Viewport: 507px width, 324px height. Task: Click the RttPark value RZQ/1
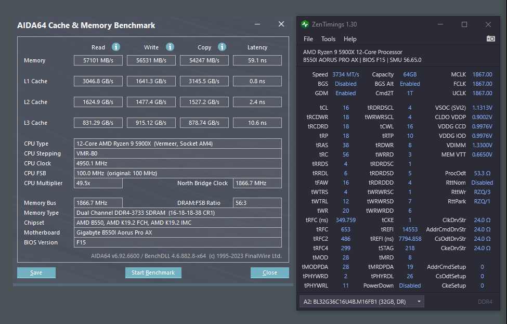[482, 201]
